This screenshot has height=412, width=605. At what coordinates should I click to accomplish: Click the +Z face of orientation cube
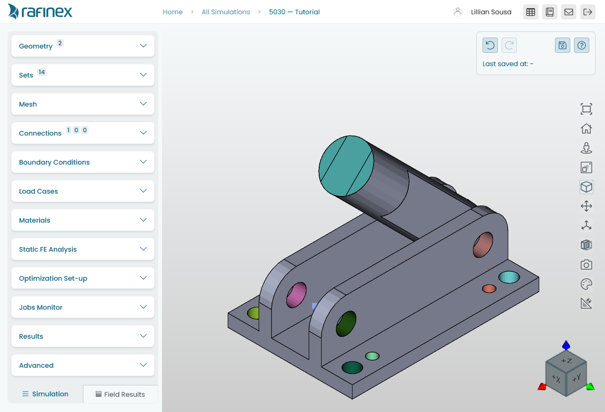(x=566, y=361)
